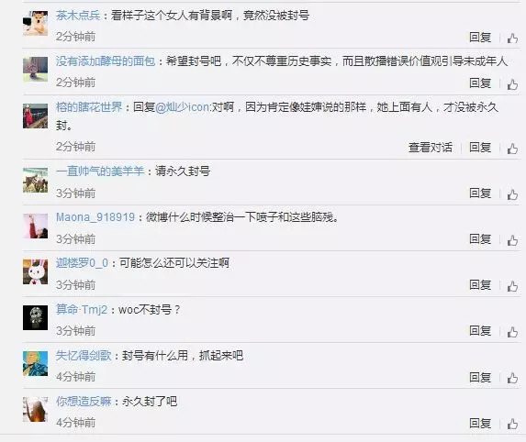Image resolution: width=526 pixels, height=442 pixels.
Task: Like the comment by 迦楼罗0_0
Action: (x=512, y=286)
